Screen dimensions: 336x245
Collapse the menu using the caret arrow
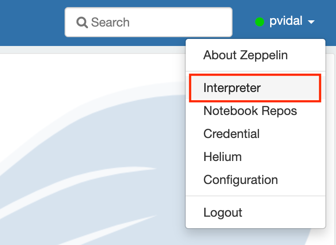point(311,22)
